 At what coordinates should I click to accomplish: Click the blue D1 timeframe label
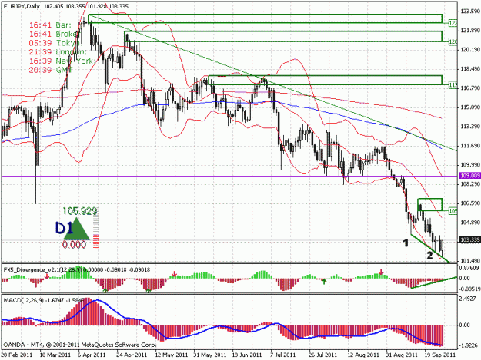(64, 228)
